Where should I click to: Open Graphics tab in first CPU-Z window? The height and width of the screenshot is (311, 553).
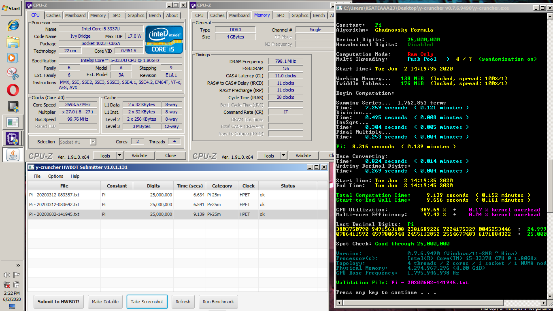pyautogui.click(x=136, y=15)
